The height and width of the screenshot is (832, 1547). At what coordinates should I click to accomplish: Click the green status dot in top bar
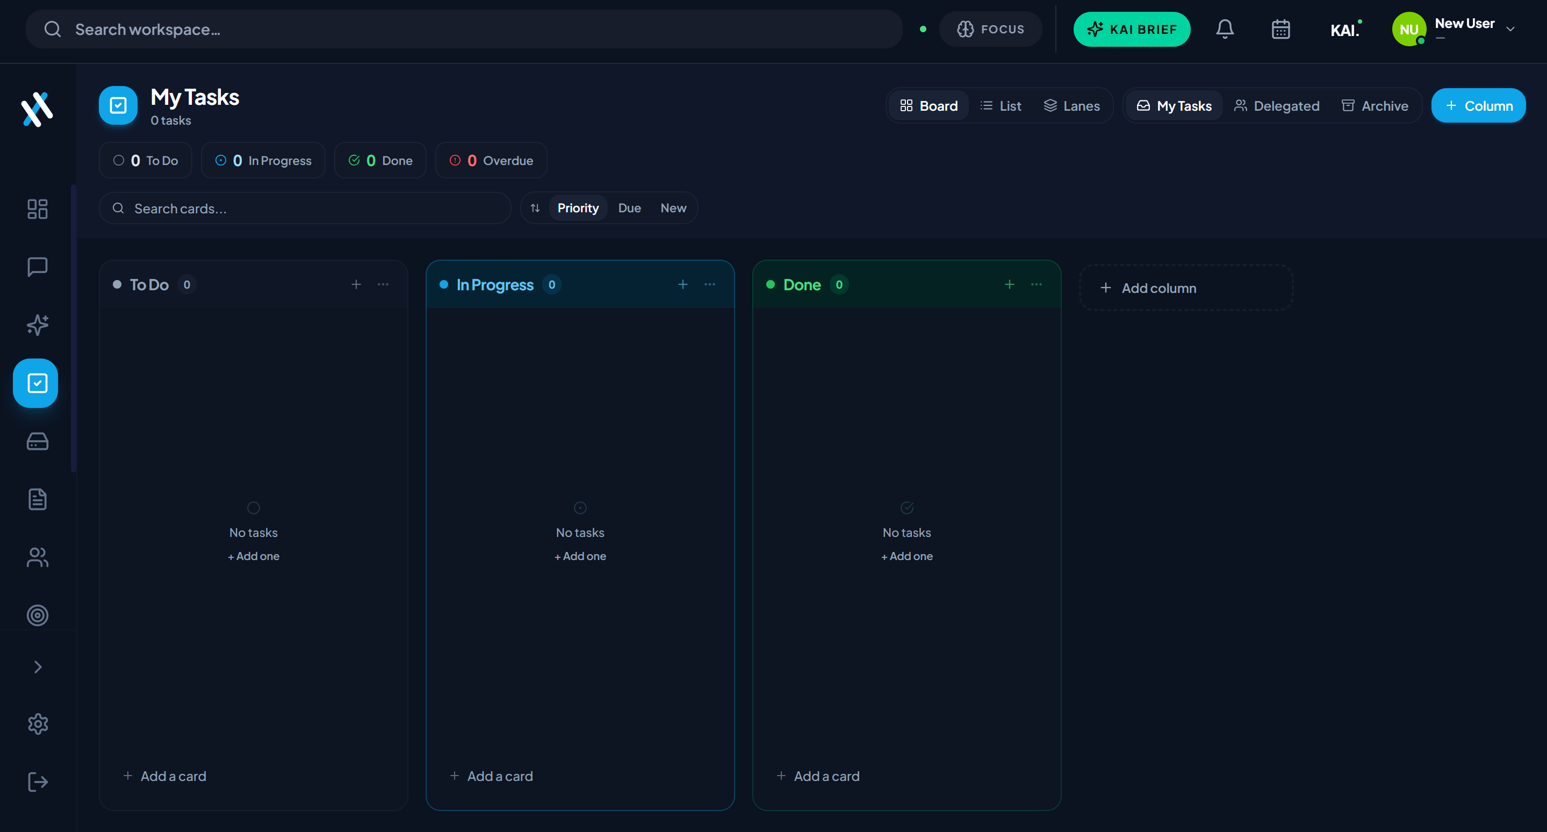pyautogui.click(x=923, y=29)
